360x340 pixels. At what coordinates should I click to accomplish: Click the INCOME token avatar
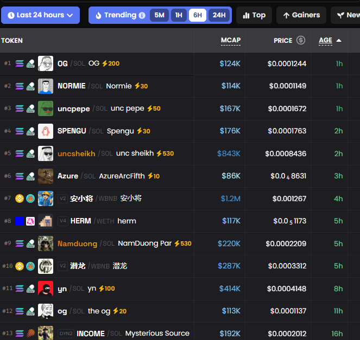[46, 333]
